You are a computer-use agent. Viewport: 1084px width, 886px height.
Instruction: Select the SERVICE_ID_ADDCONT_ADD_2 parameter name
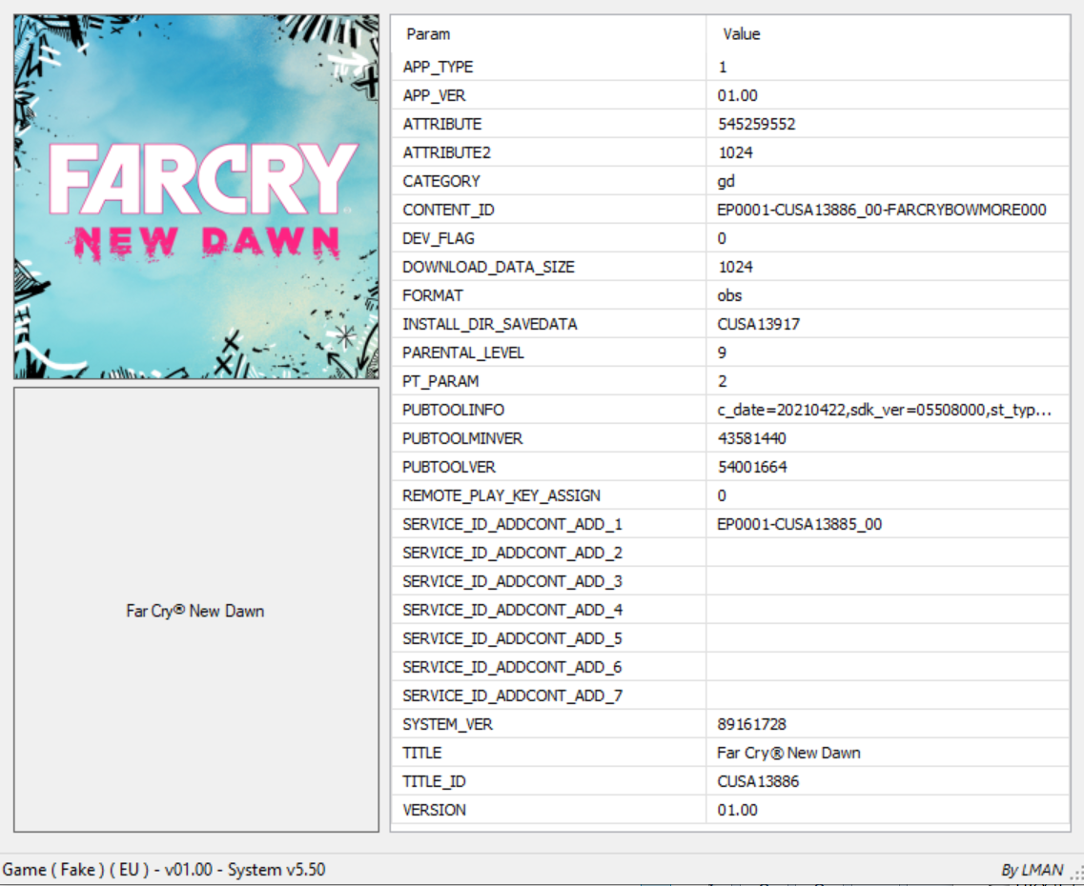click(512, 554)
